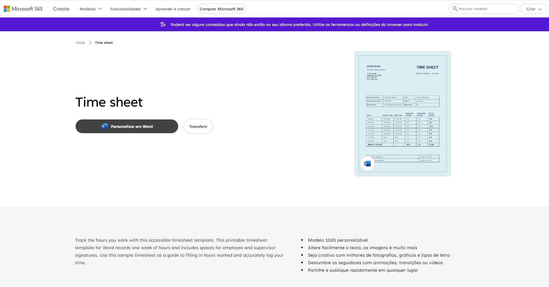Click the search magnifier icon
Viewport: 549px width, 287px height.
point(455,9)
